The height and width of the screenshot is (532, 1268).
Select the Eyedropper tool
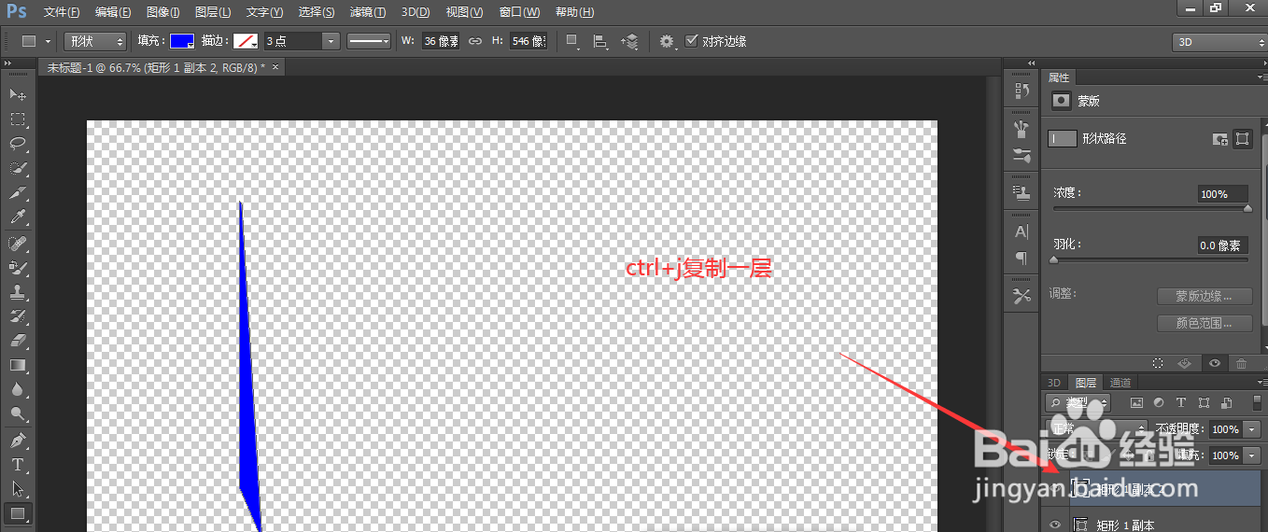coord(18,217)
